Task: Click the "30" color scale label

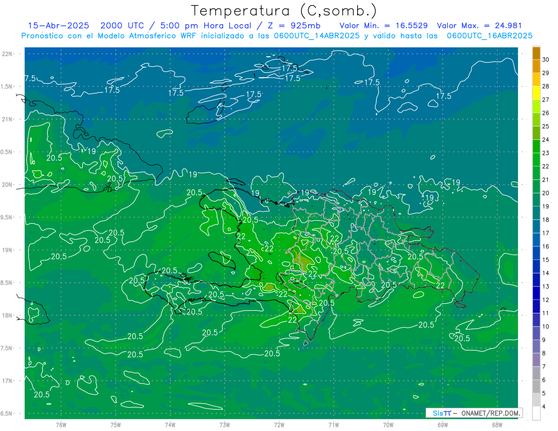Action: [x=545, y=60]
